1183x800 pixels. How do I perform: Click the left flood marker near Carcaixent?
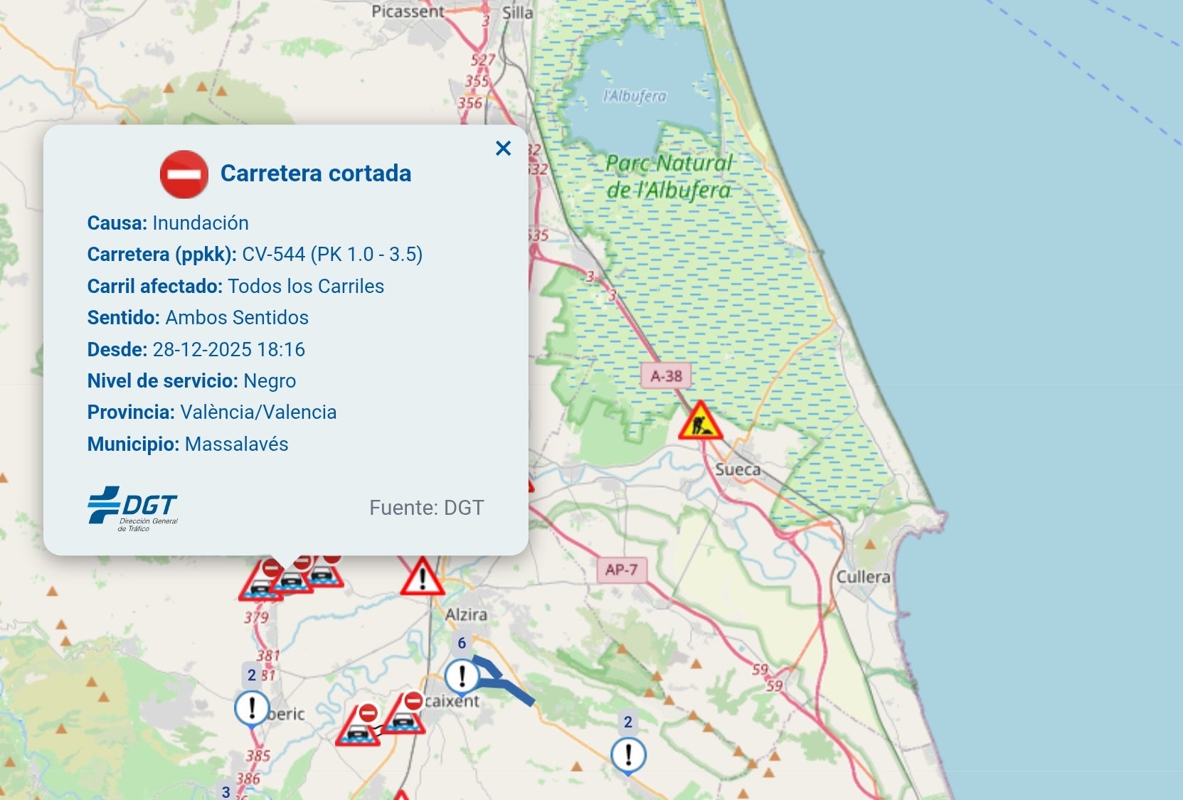click(x=359, y=725)
